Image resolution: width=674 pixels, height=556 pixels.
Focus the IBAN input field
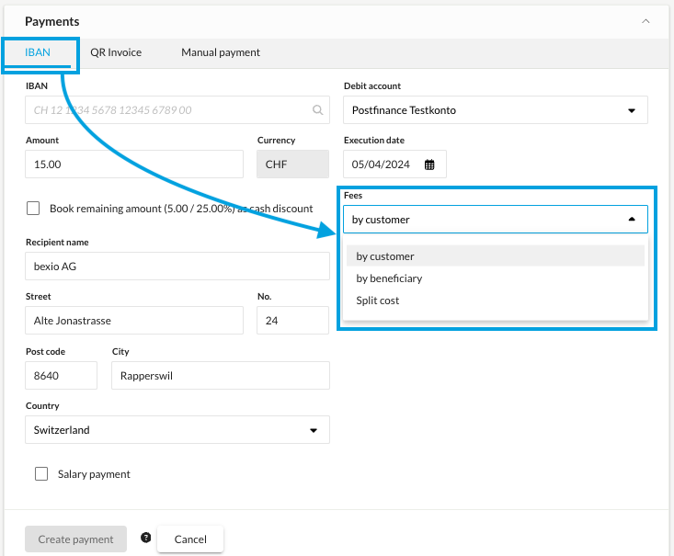click(177, 110)
